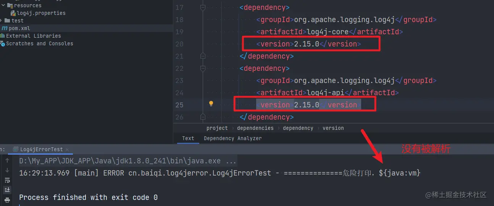Click the Maven icon beside pom.xml

click(x=5, y=28)
